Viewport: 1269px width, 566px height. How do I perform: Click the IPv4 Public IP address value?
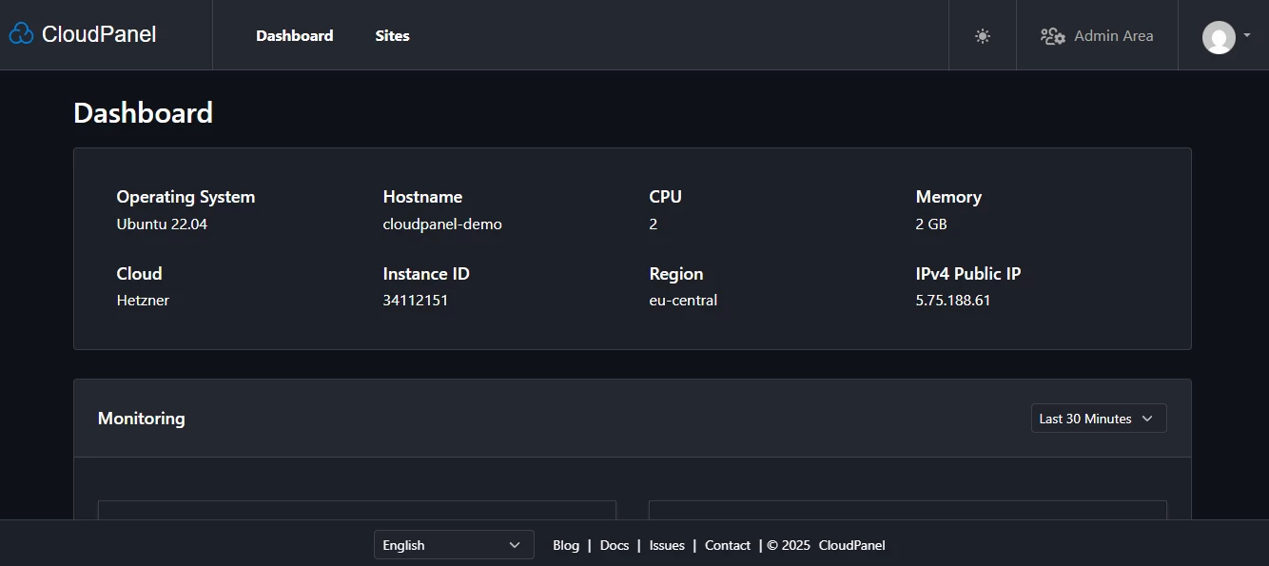952,300
